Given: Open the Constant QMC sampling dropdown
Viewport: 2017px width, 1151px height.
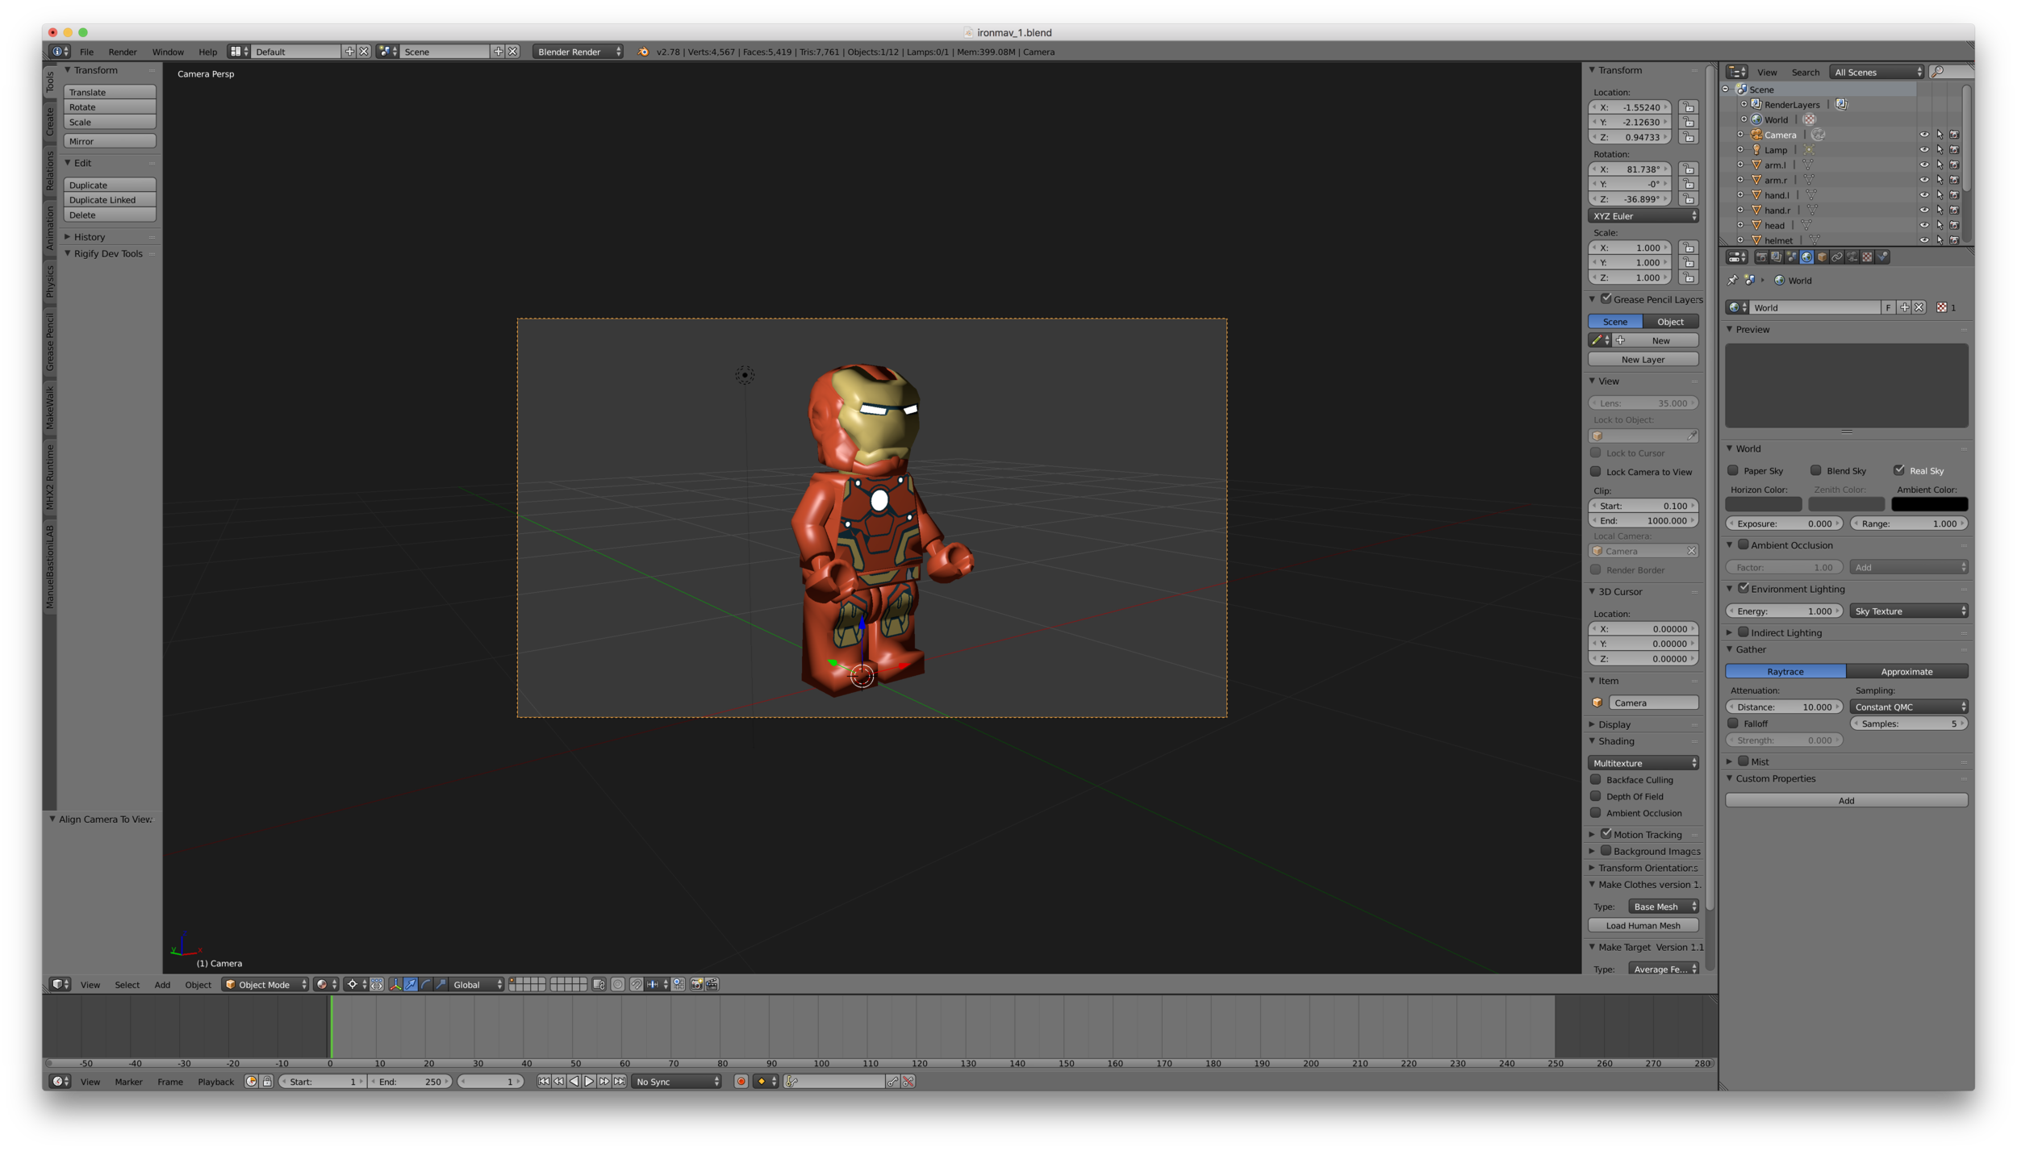Looking at the screenshot, I should pos(1909,707).
